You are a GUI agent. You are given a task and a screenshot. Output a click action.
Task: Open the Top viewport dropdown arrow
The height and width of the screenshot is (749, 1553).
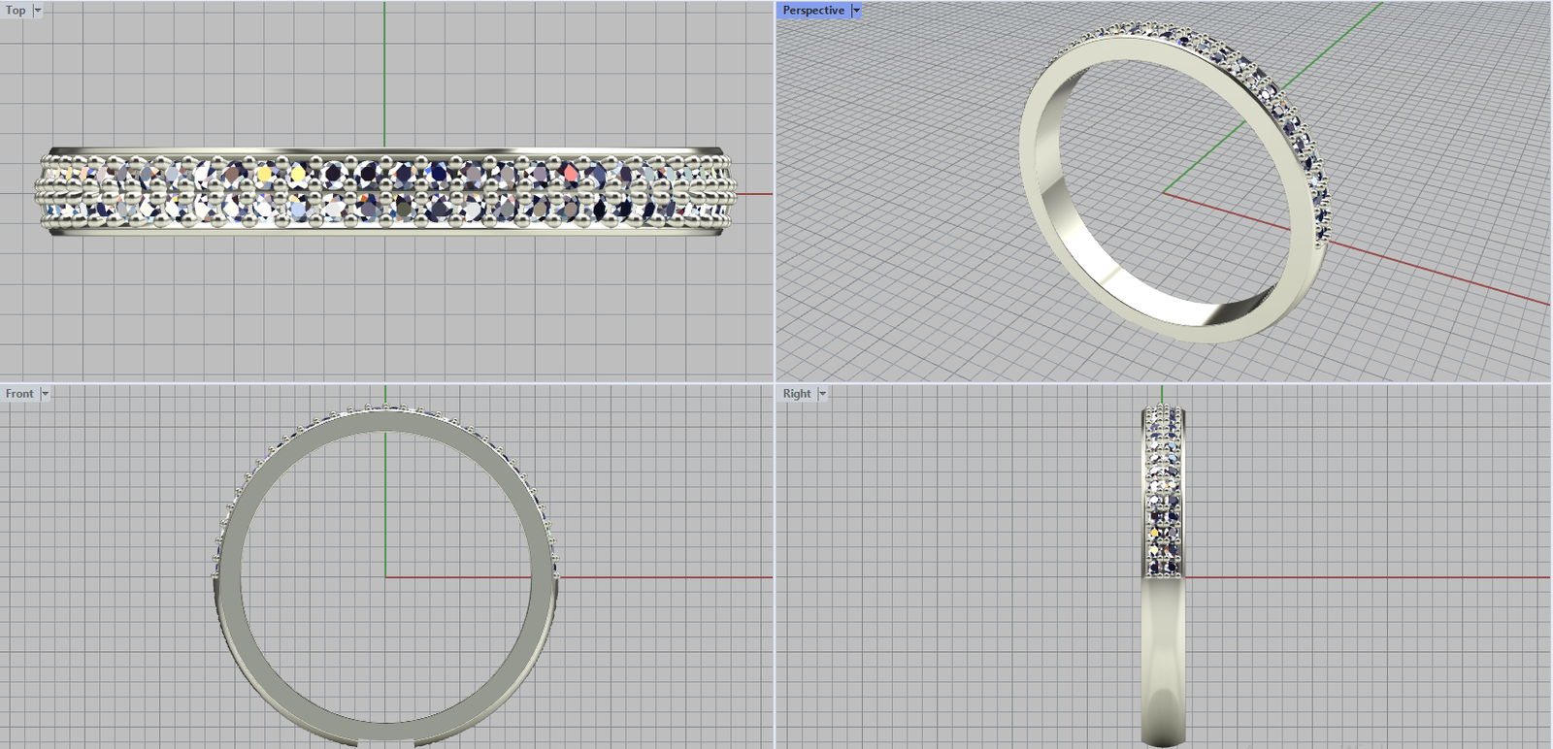38,11
